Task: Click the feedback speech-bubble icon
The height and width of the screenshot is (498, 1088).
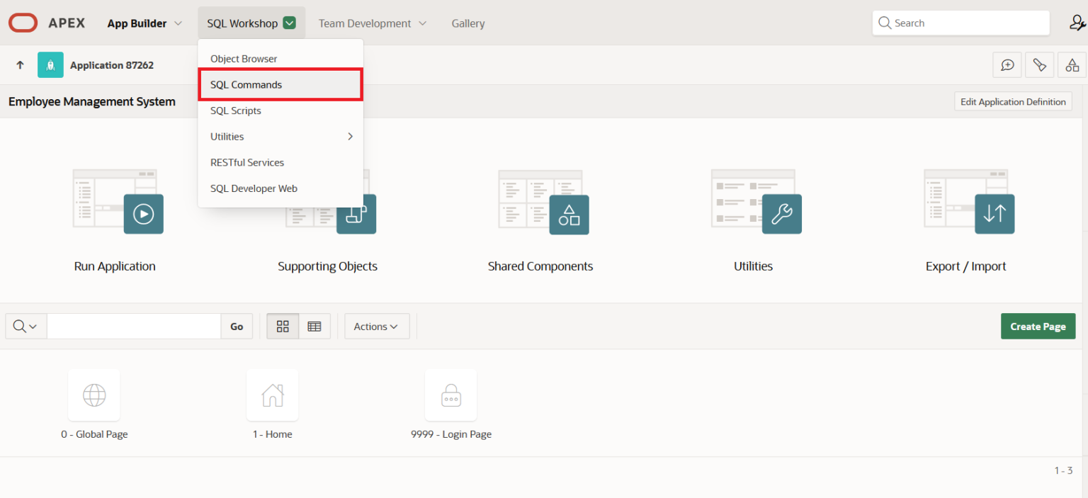Action: [1007, 64]
